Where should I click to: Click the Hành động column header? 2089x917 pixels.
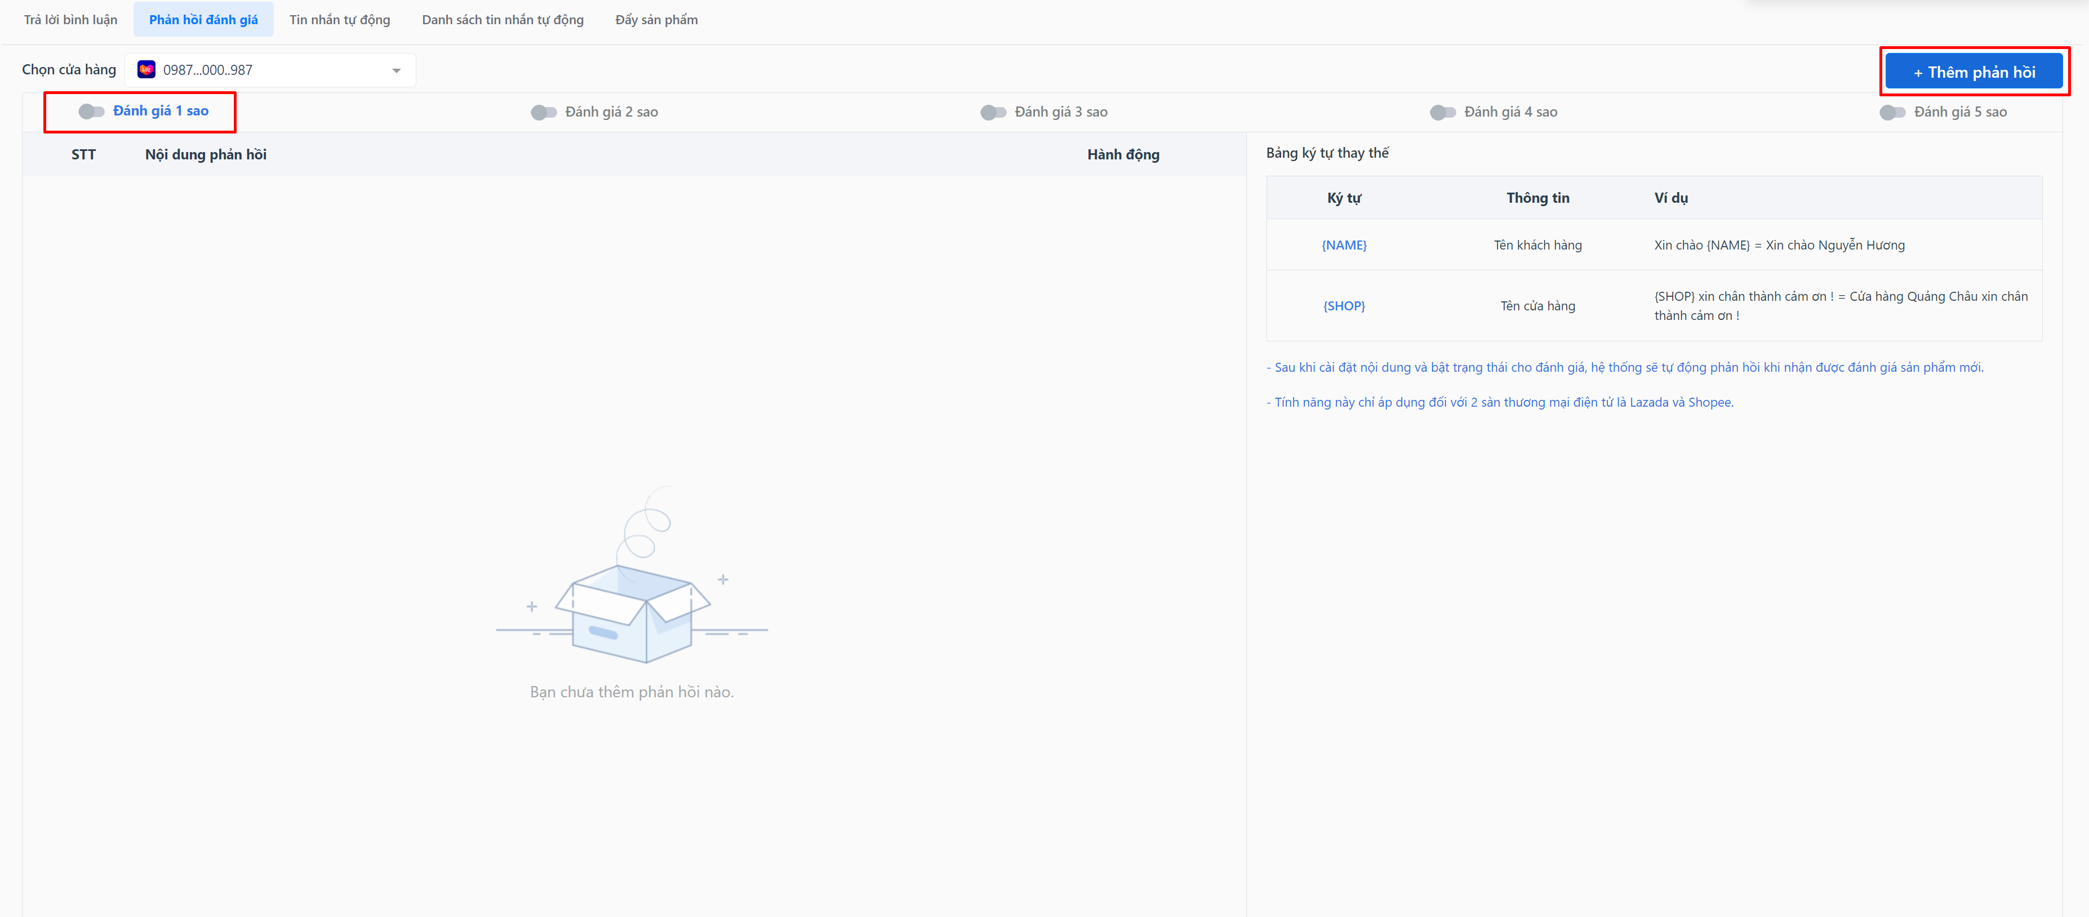coord(1122,154)
